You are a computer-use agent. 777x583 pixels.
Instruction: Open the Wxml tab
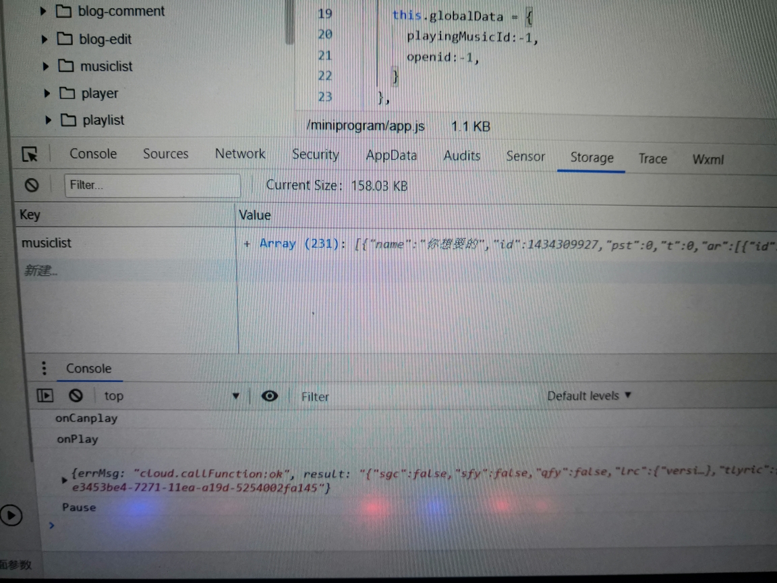[x=708, y=159]
